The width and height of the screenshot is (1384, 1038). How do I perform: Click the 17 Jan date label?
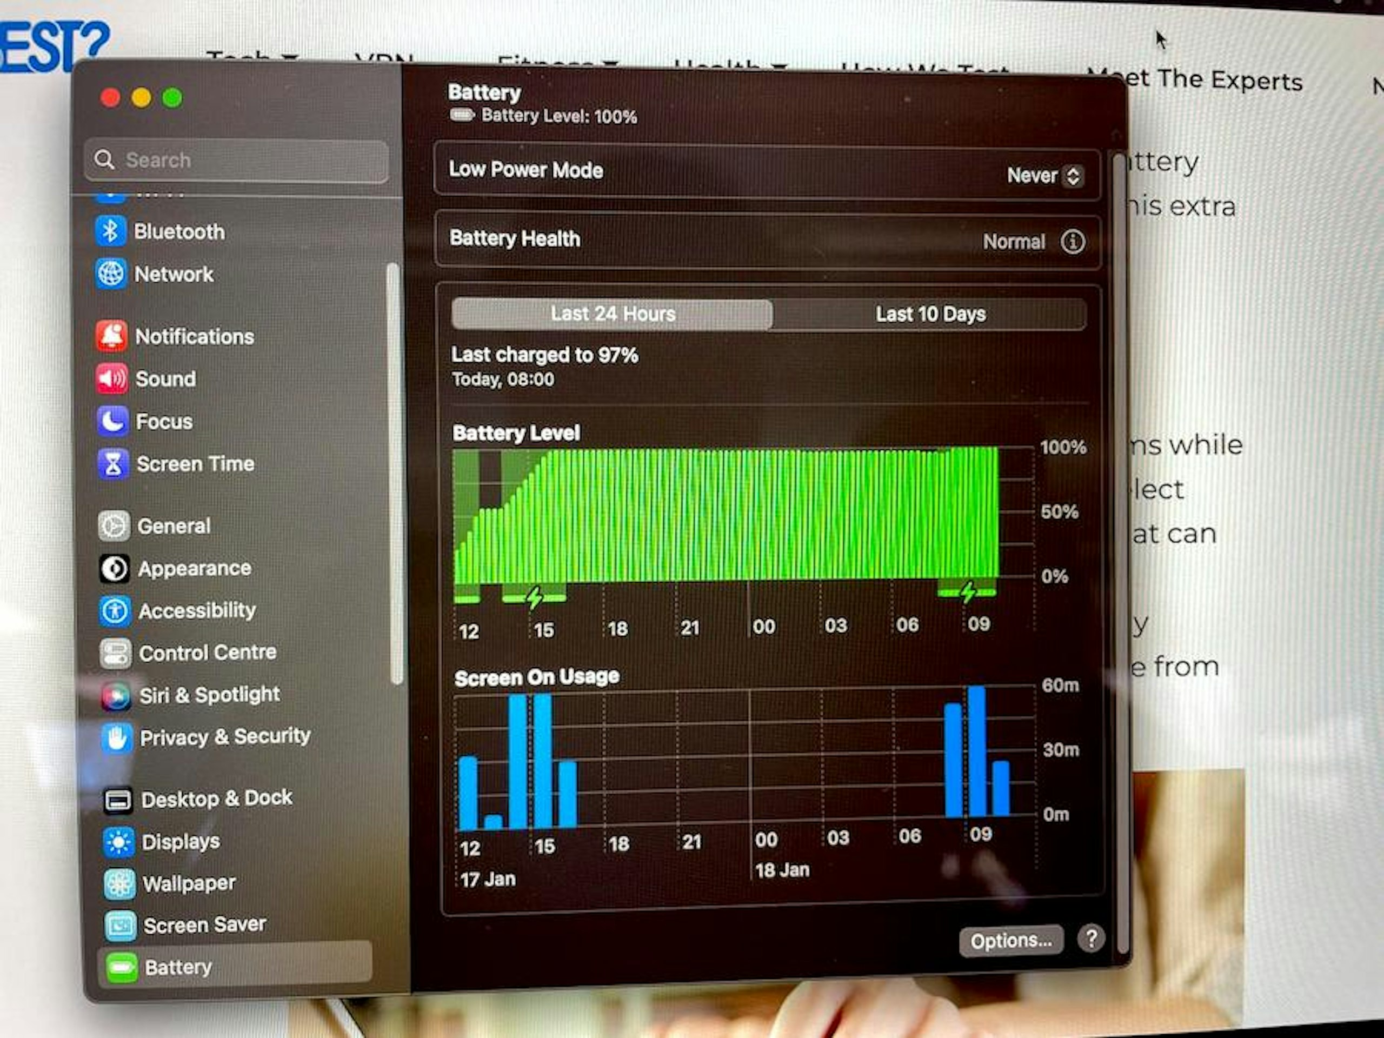[x=488, y=879]
